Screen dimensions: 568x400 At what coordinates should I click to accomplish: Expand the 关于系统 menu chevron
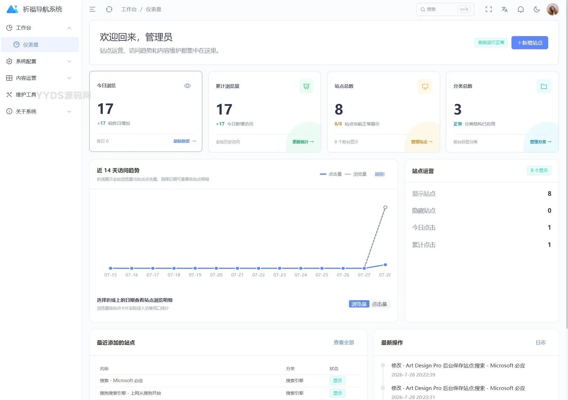tap(69, 111)
